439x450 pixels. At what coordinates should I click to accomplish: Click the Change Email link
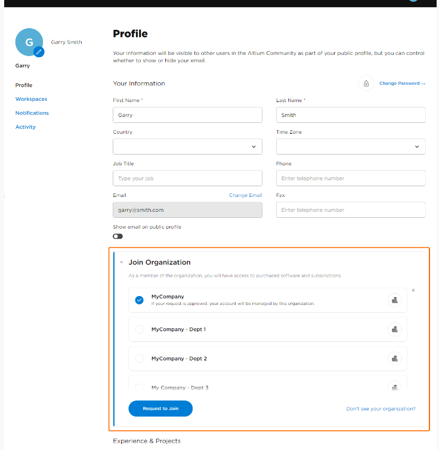245,195
